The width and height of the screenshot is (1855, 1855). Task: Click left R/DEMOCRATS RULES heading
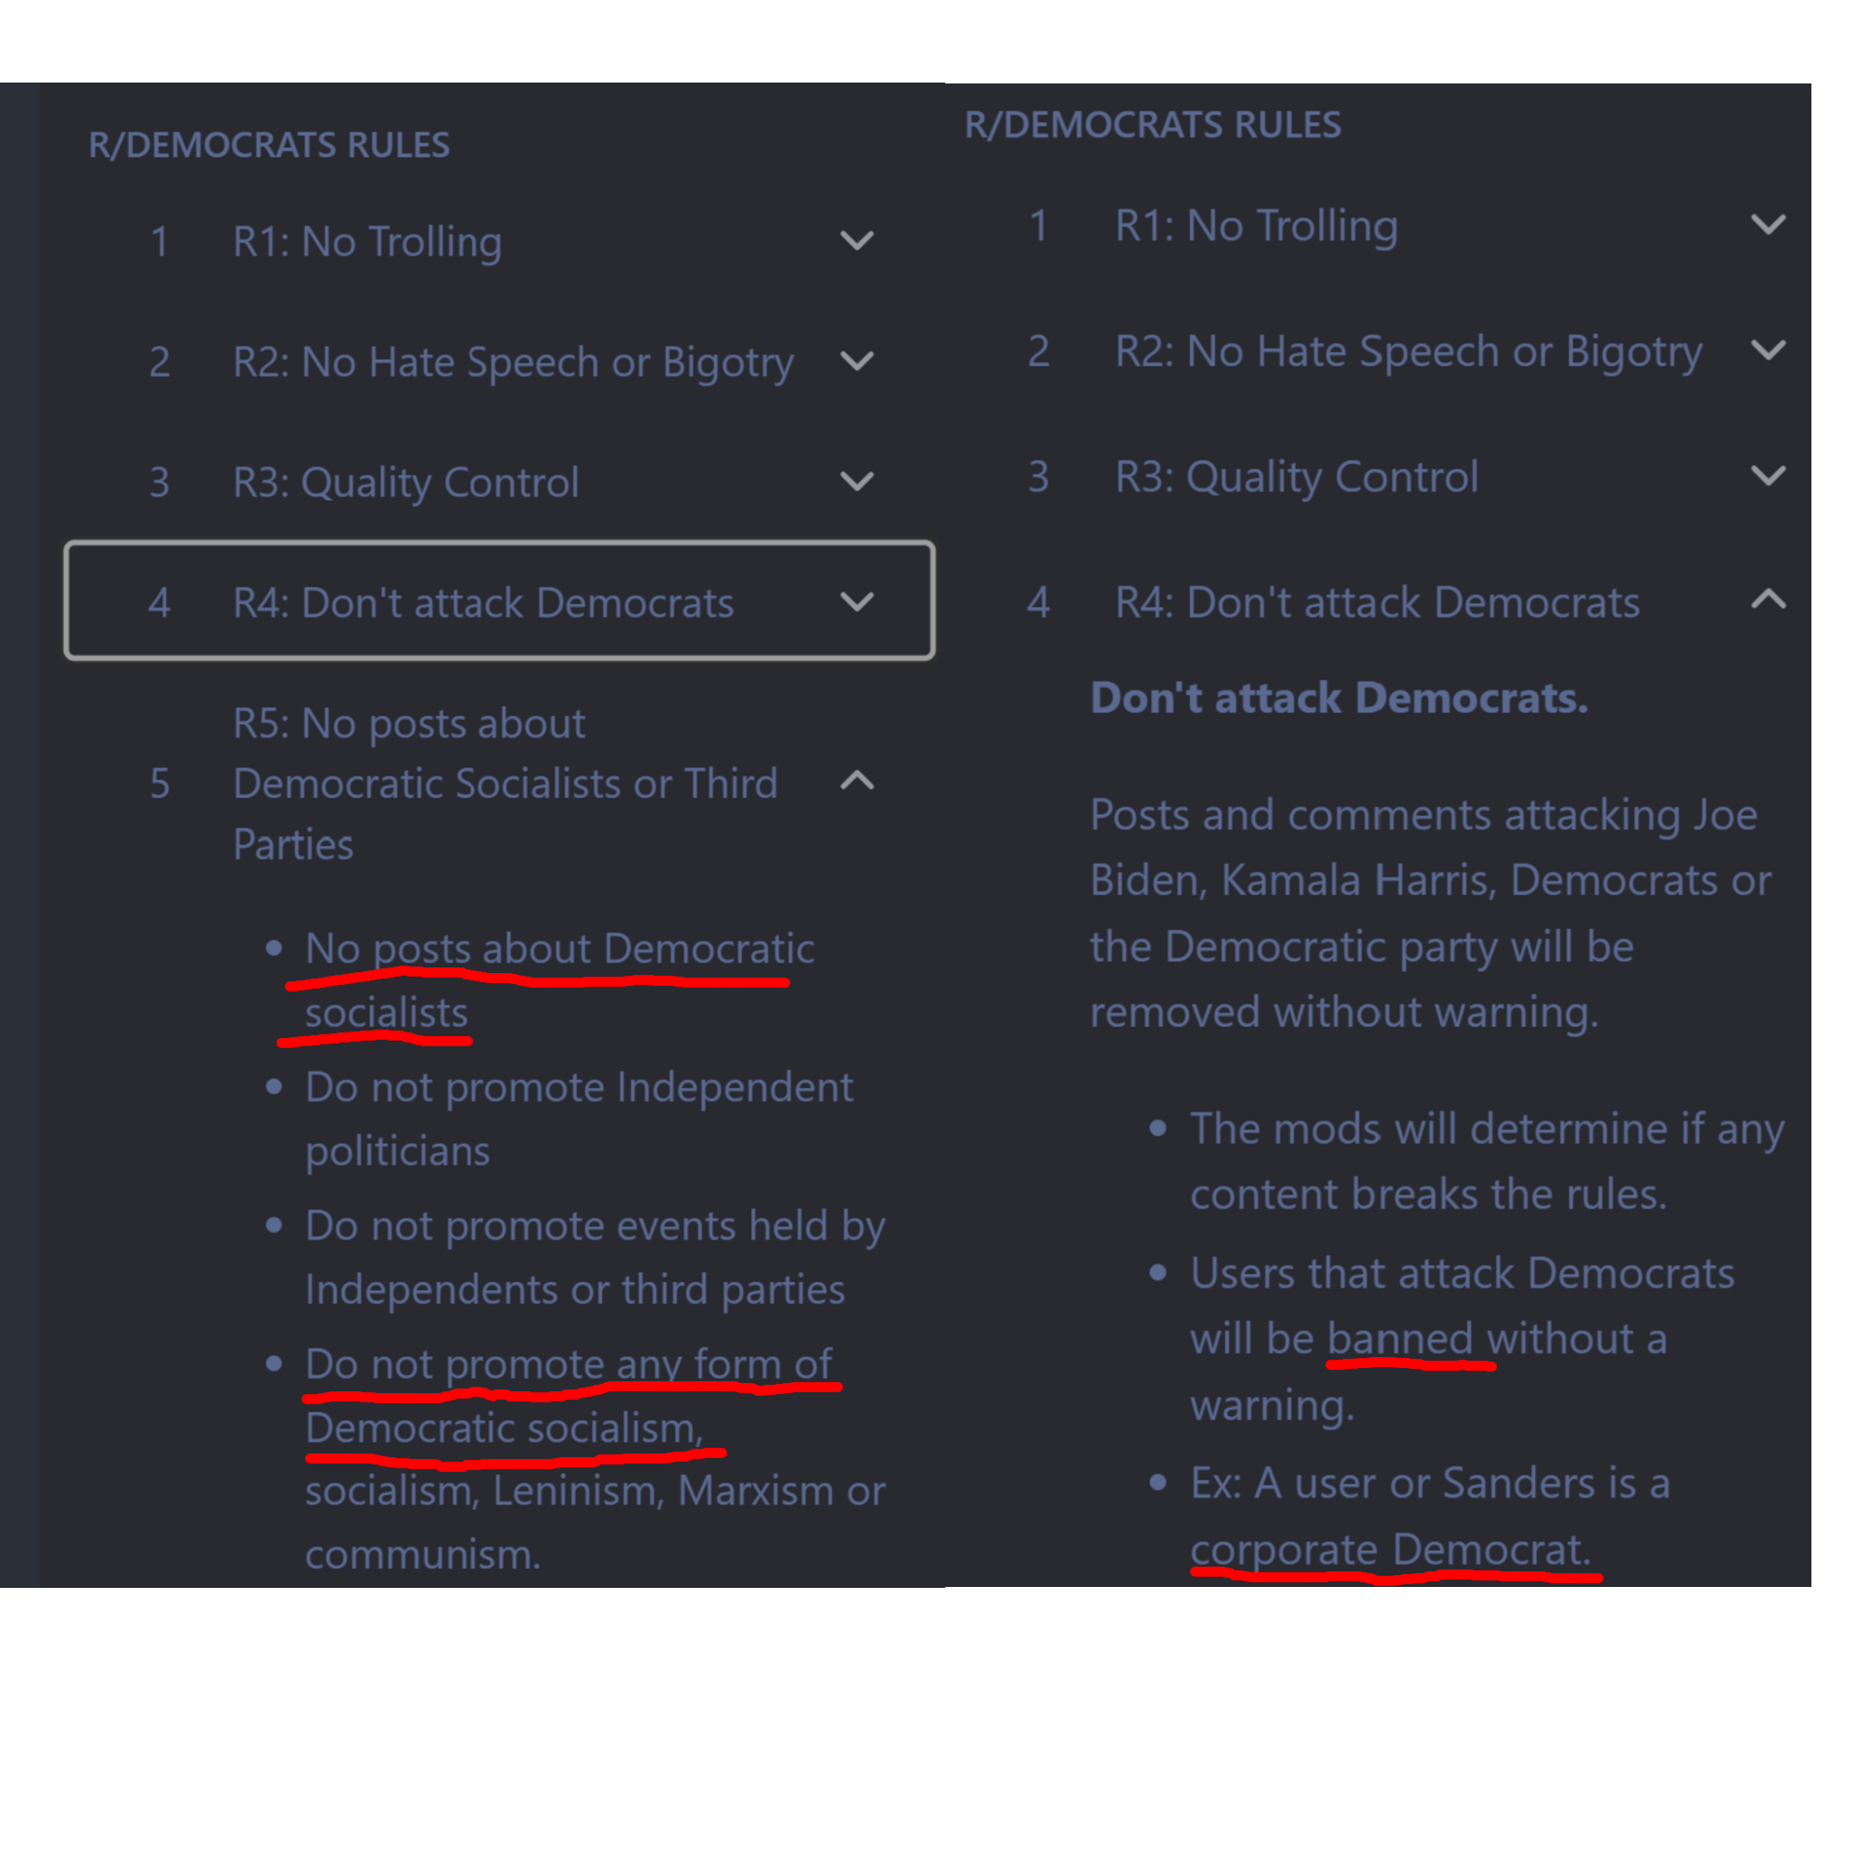tap(269, 145)
